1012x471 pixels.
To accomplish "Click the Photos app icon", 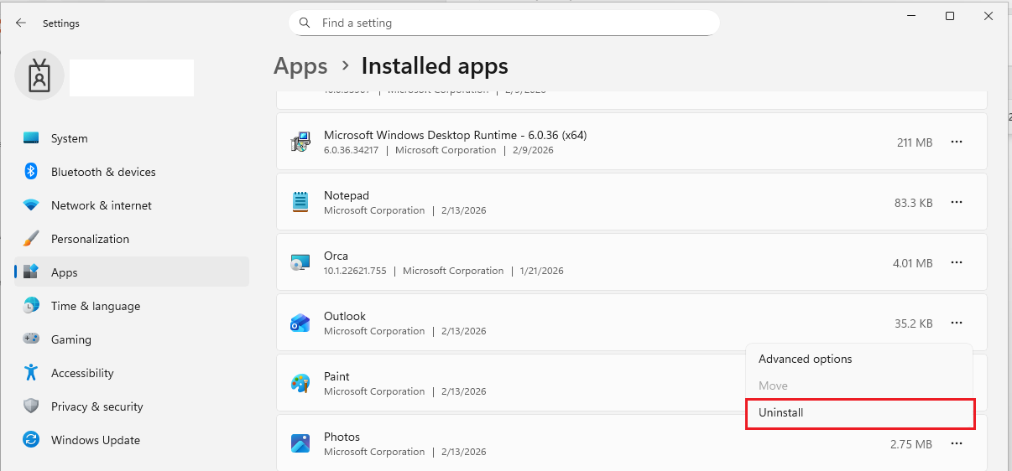I will point(300,443).
